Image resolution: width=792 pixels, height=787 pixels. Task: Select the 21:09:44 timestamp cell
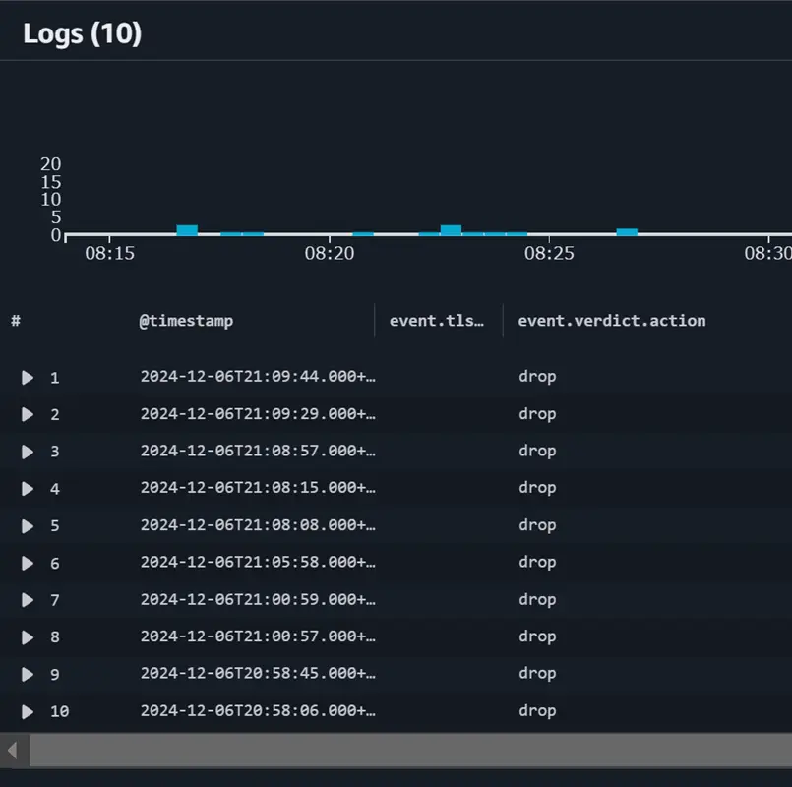coord(258,377)
